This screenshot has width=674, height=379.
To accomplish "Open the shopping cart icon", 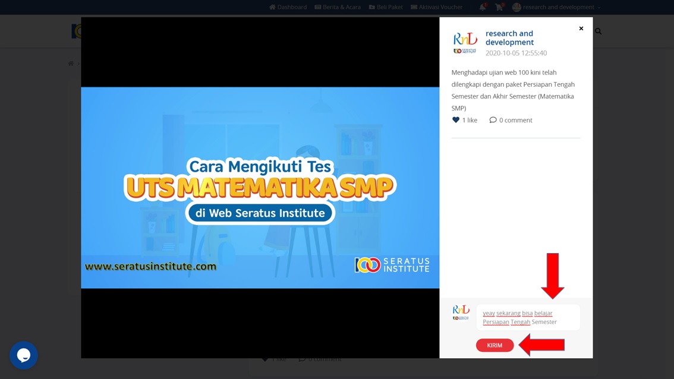I will (499, 7).
